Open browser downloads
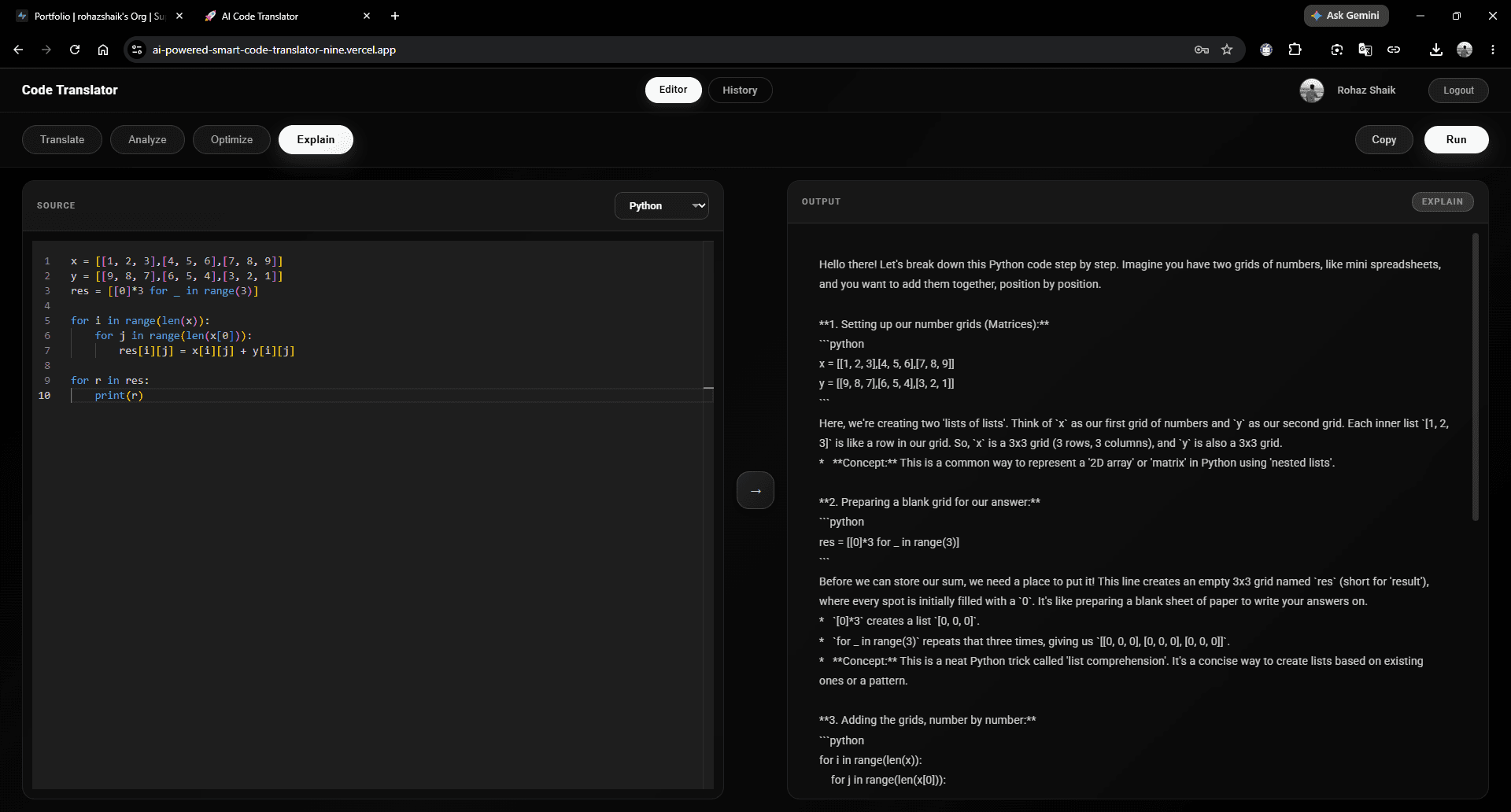Viewport: 1511px width, 812px height. coord(1436,50)
